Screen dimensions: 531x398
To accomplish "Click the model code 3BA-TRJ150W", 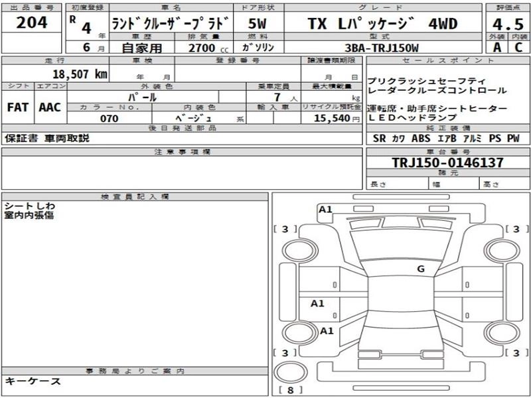I will click(x=382, y=48).
